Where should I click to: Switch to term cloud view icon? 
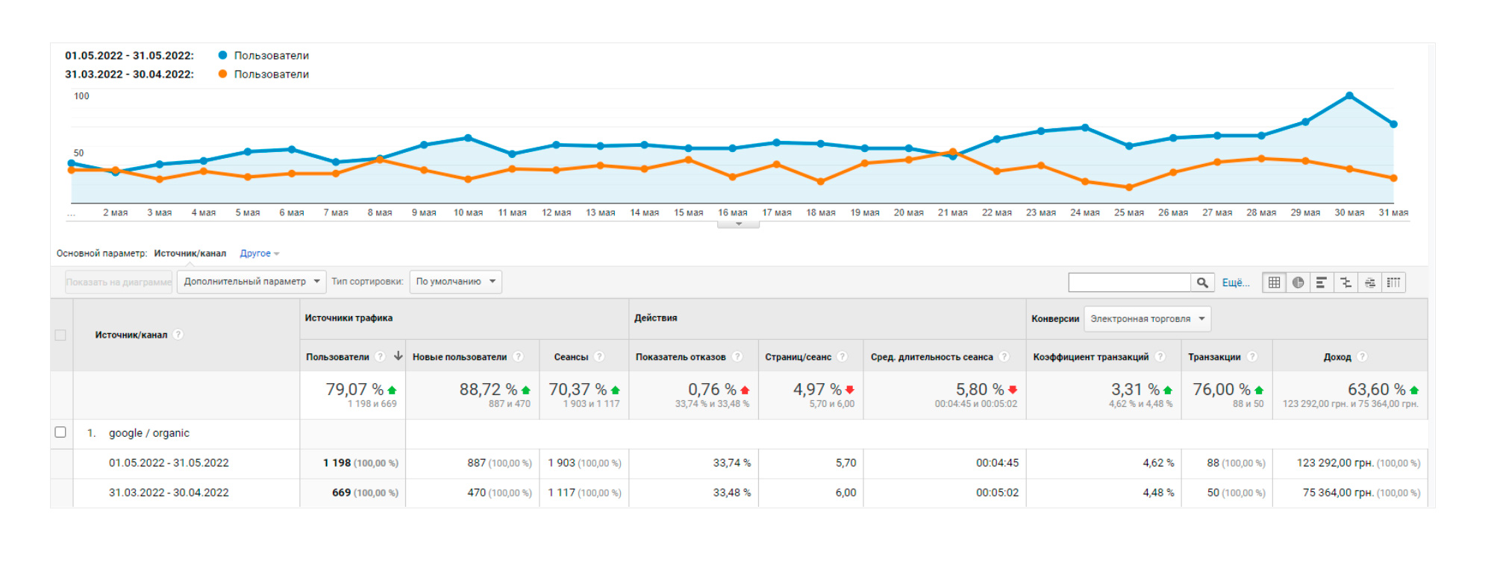coord(1369,282)
